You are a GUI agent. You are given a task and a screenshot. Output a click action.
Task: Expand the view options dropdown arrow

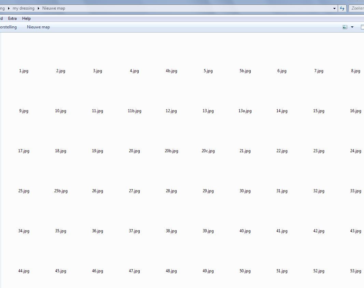point(352,27)
